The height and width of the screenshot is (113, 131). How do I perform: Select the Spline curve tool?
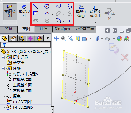coord(58,7)
